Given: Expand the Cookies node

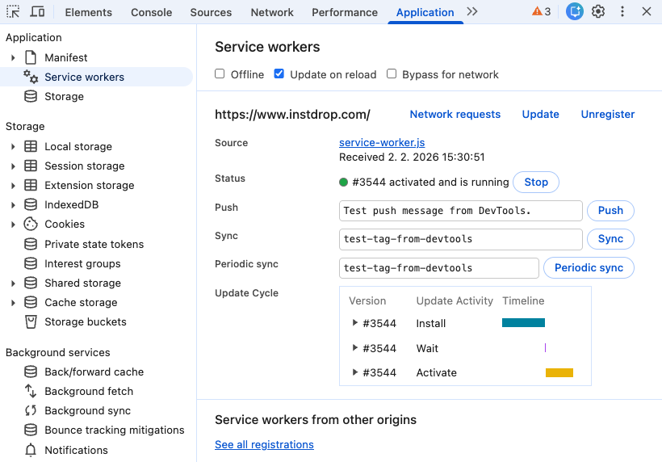Looking at the screenshot, I should coord(13,225).
